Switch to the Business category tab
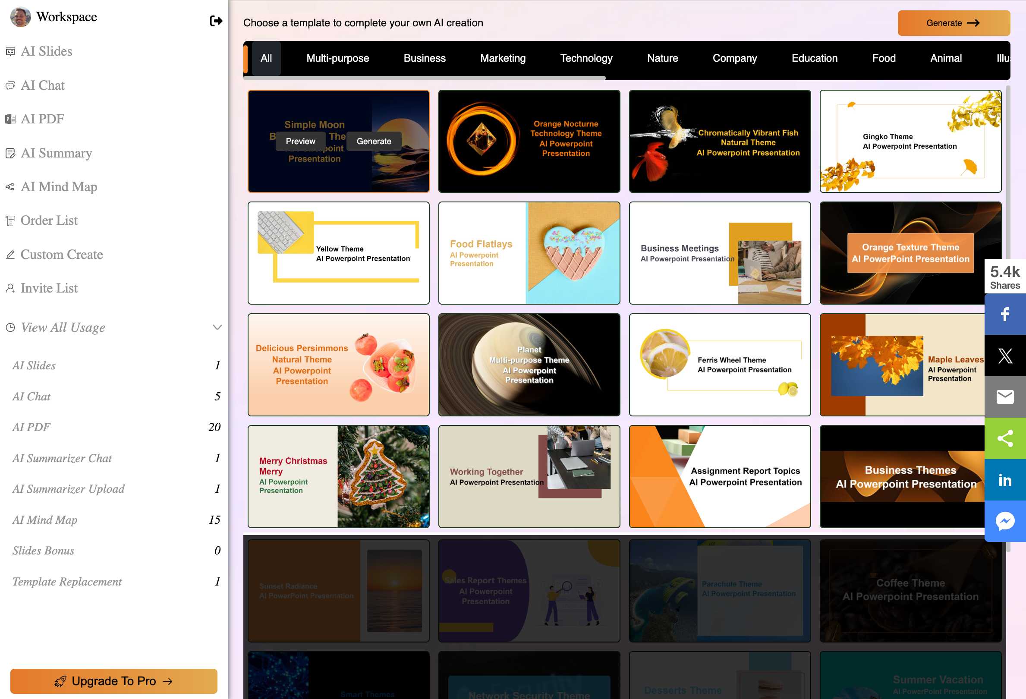This screenshot has height=699, width=1026. [425, 58]
